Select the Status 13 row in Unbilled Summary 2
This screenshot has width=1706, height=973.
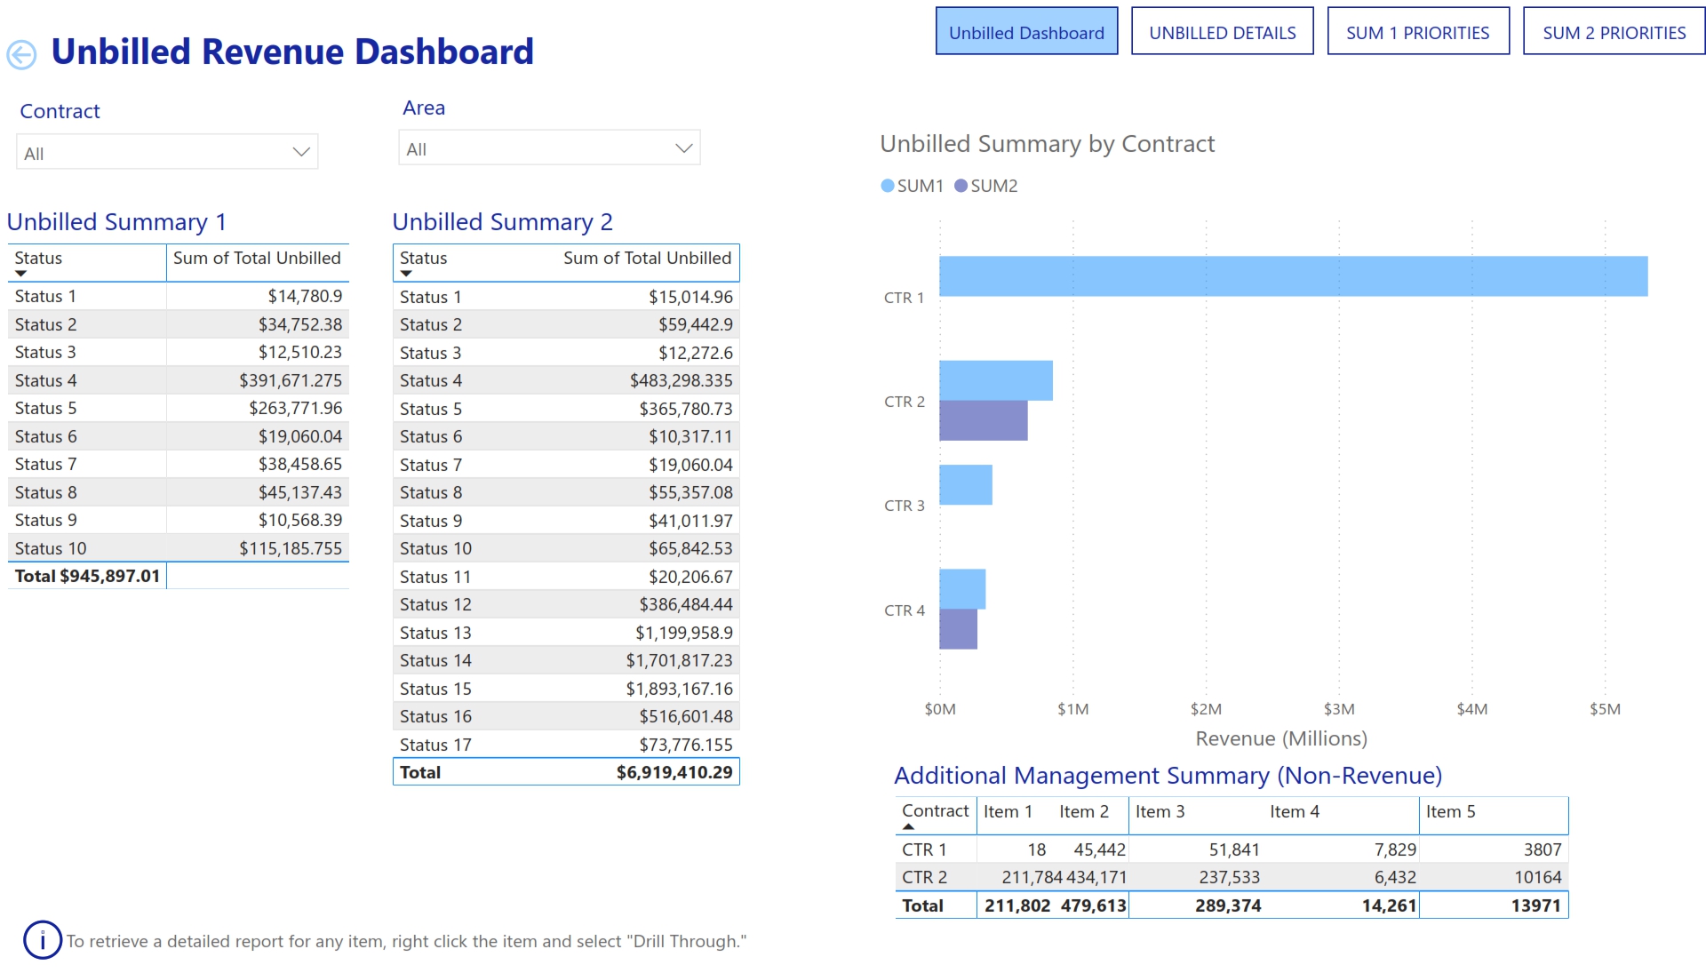(566, 632)
